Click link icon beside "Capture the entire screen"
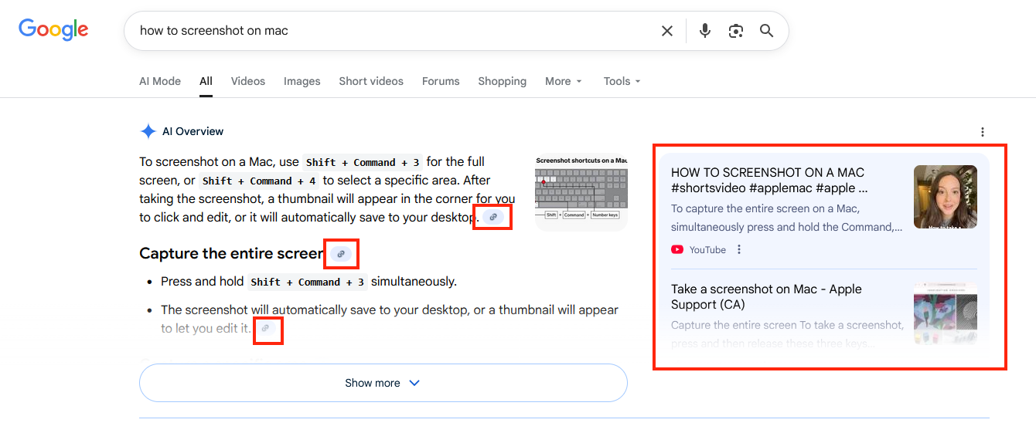This screenshot has width=1036, height=433. 341,254
